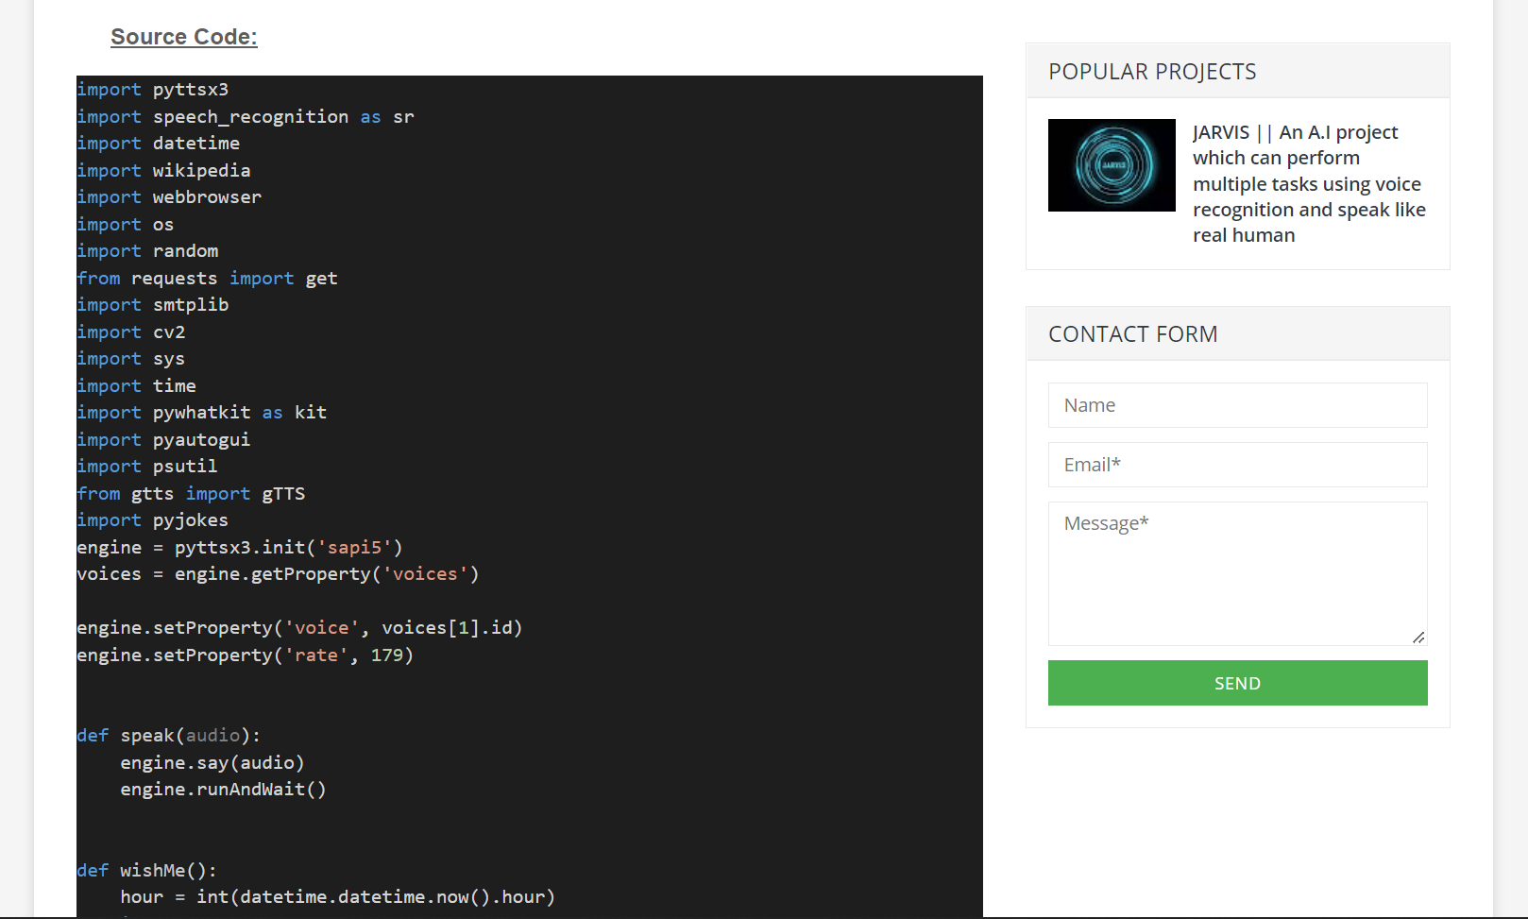
Task: Click the 'import sys' code line
Action: coord(131,359)
